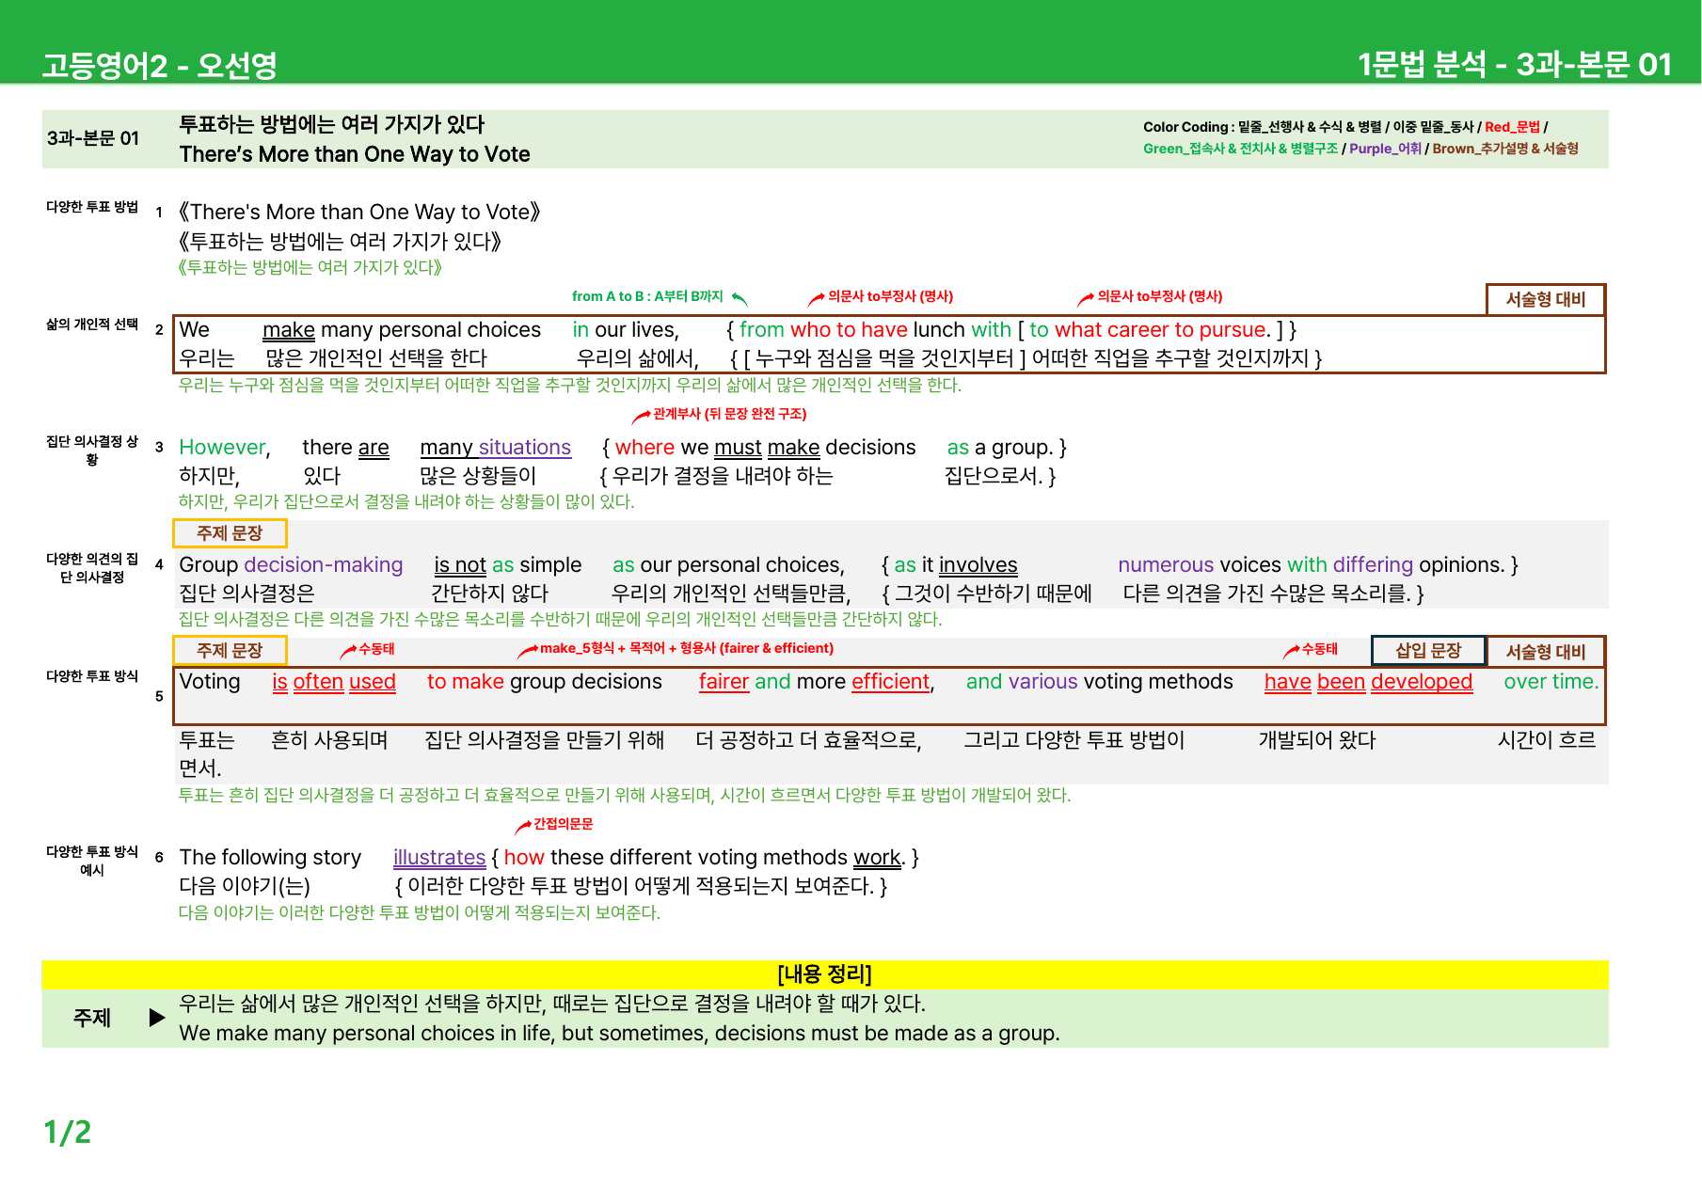Click the underlined word efficient
Screen dimensions: 1702x1203
(891, 682)
